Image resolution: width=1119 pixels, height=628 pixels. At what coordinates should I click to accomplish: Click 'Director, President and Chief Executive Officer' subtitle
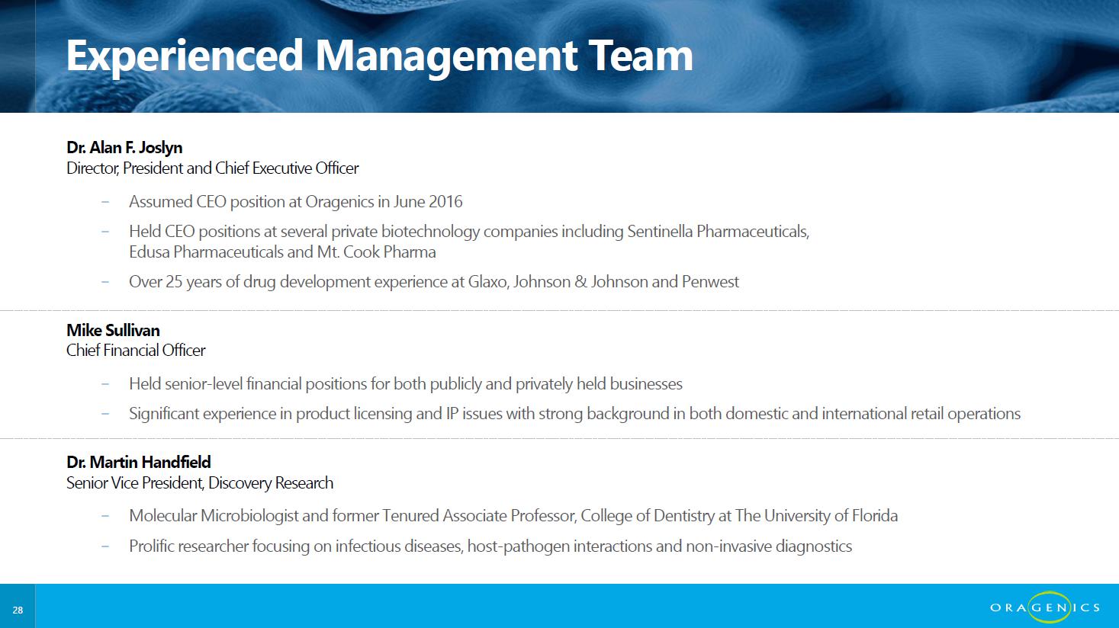coord(212,168)
